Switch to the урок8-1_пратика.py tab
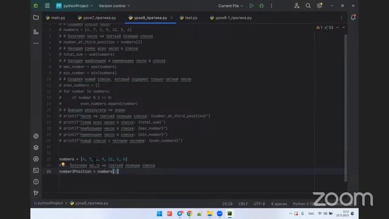Image resolution: width=389 pixels, height=219 pixels. point(231,18)
